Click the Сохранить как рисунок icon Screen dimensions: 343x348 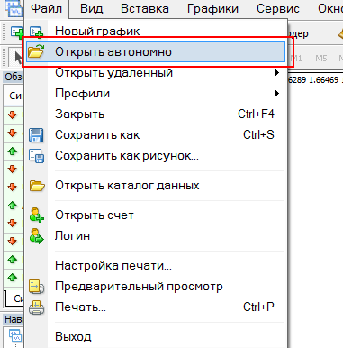click(x=36, y=156)
